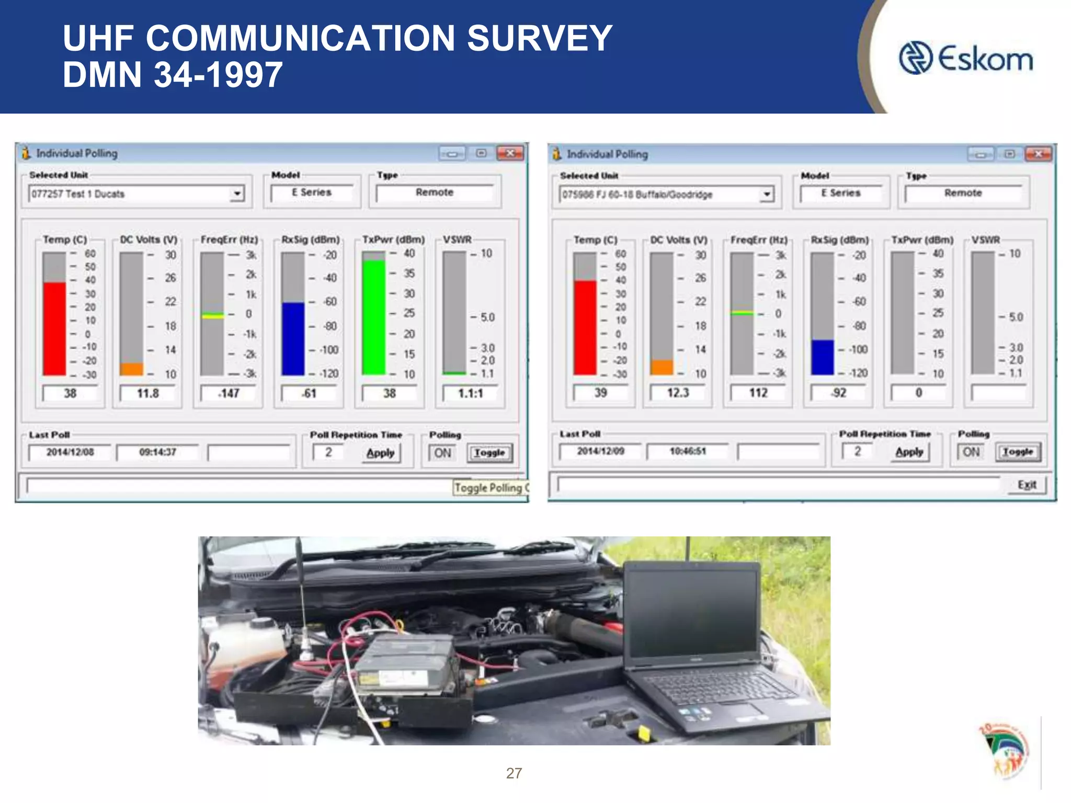
Task: Click Last Poll time 09:14:37
Action: (157, 452)
